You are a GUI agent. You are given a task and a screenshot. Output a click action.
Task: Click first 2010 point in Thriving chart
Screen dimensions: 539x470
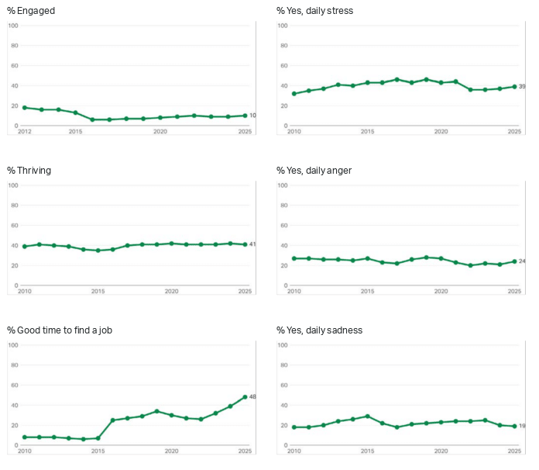click(25, 247)
